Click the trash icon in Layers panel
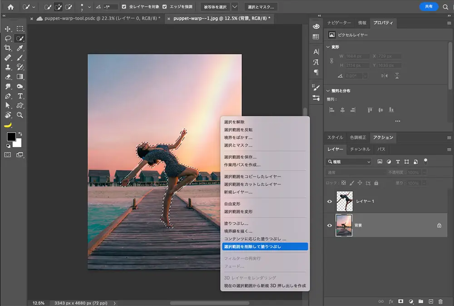 [x=440, y=301]
